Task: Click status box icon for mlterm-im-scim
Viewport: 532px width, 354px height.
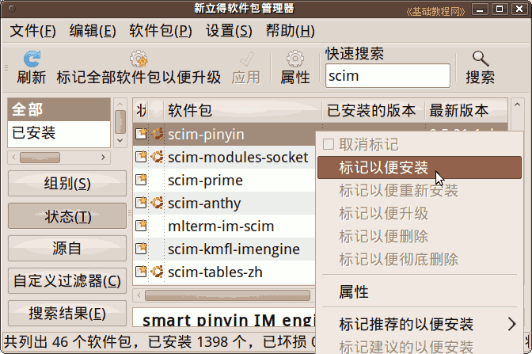Action: tap(141, 226)
